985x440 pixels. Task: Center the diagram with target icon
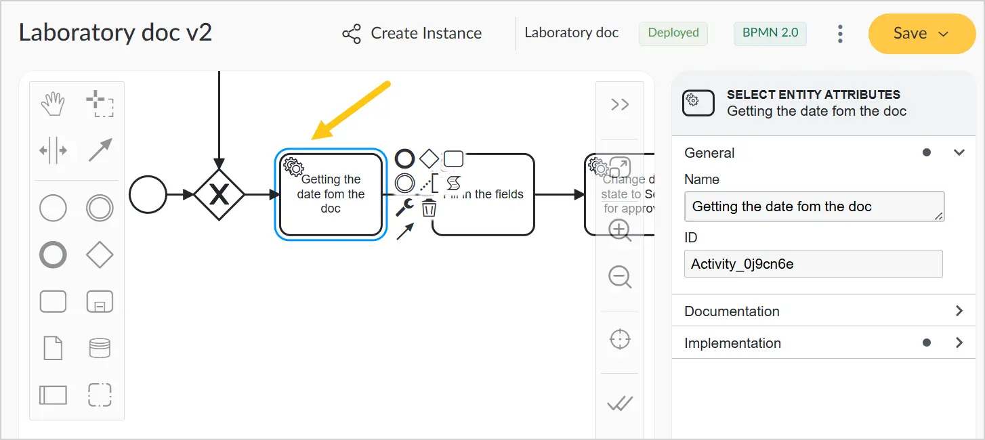tap(621, 339)
